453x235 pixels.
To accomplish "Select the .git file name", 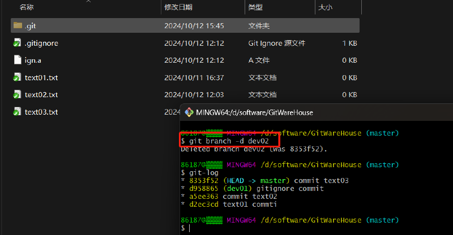I will coord(31,26).
